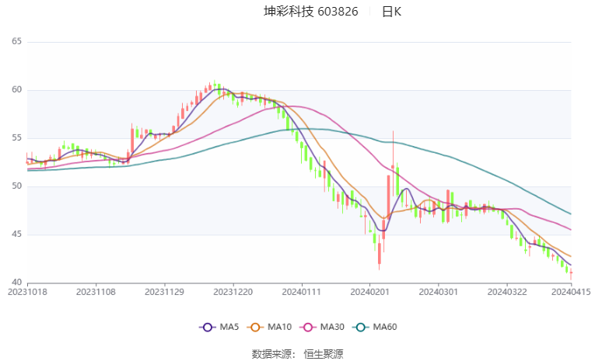595x361 pixels.
Task: Click the 20240201 x-axis date label
Action: coord(369,292)
